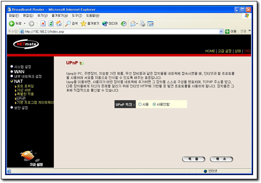Open the Search magnifier icon
261x183 pixels.
[68, 24]
